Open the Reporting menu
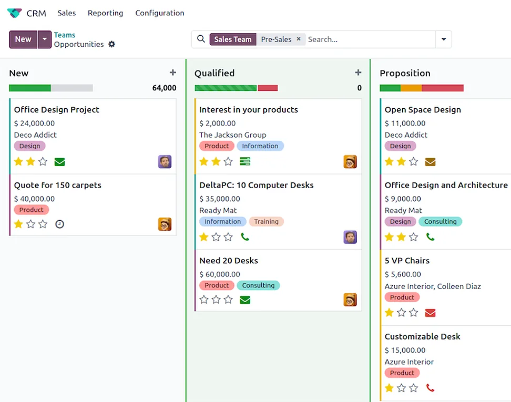This screenshot has height=402, width=511. (106, 13)
